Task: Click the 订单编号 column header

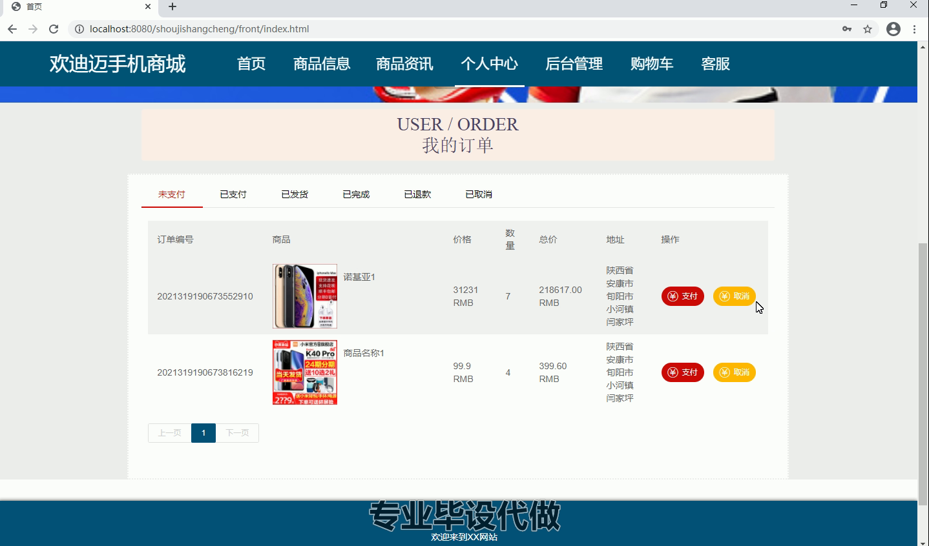Action: point(175,239)
